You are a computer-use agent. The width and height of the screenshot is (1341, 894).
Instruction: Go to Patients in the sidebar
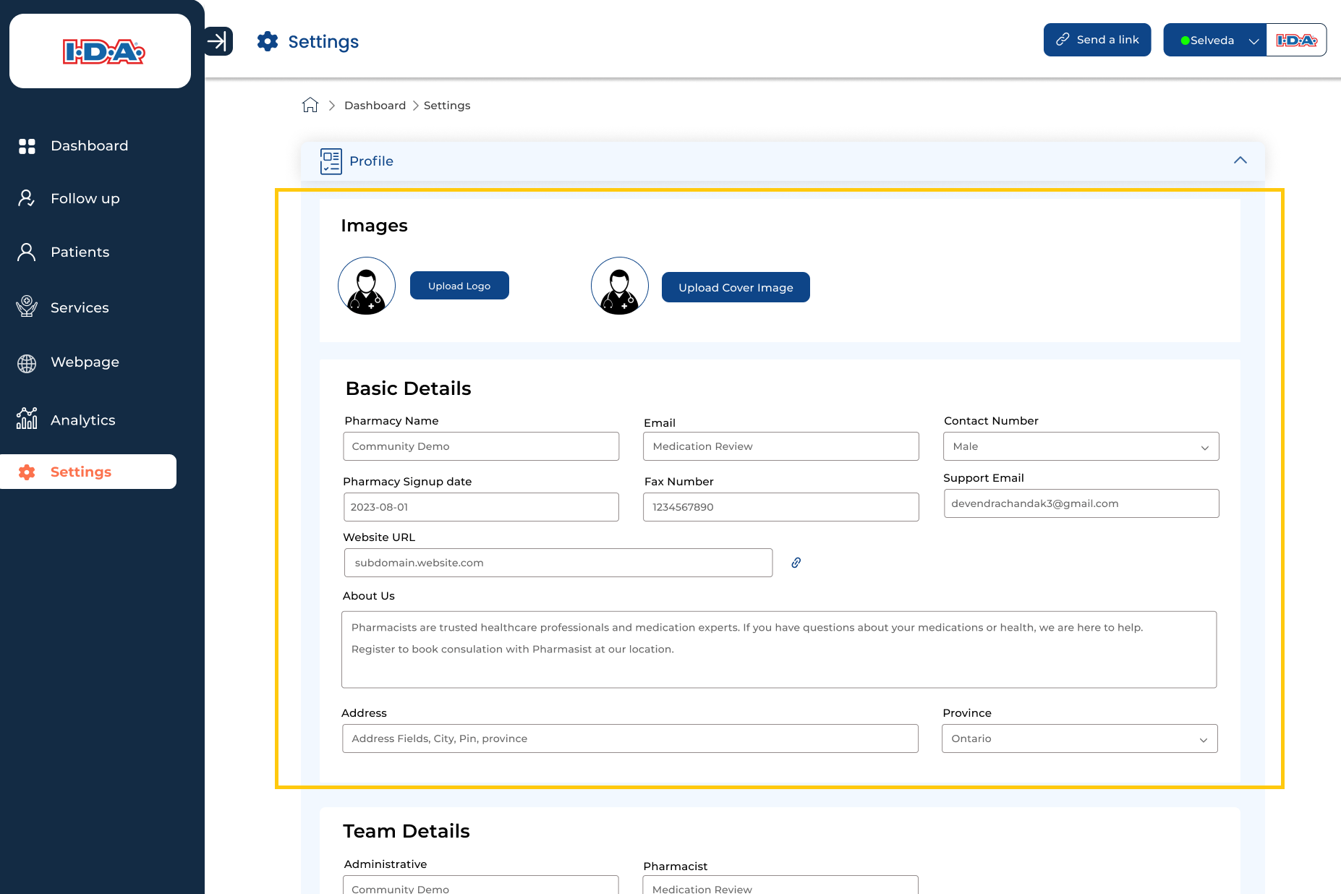(x=80, y=252)
